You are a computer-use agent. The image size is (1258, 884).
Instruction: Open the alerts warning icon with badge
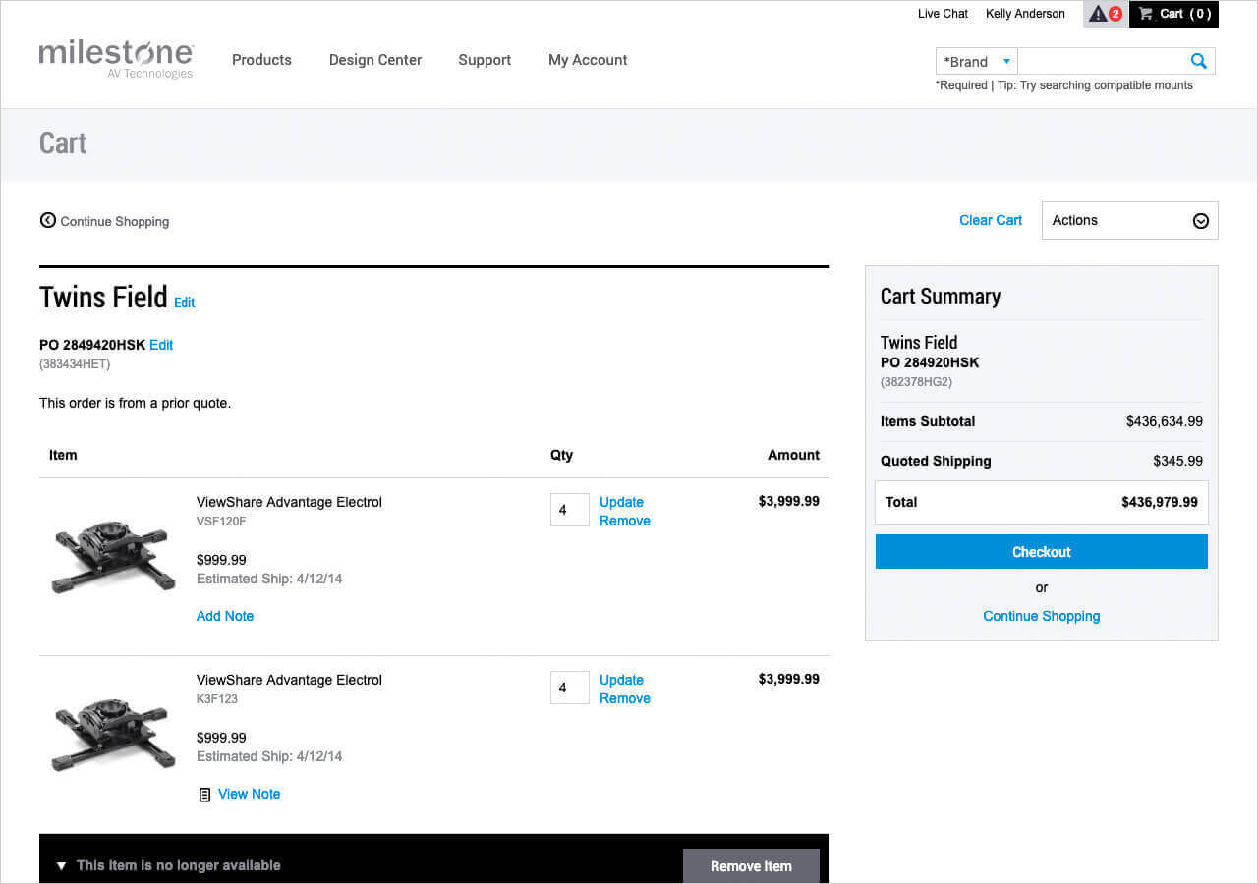pos(1106,14)
